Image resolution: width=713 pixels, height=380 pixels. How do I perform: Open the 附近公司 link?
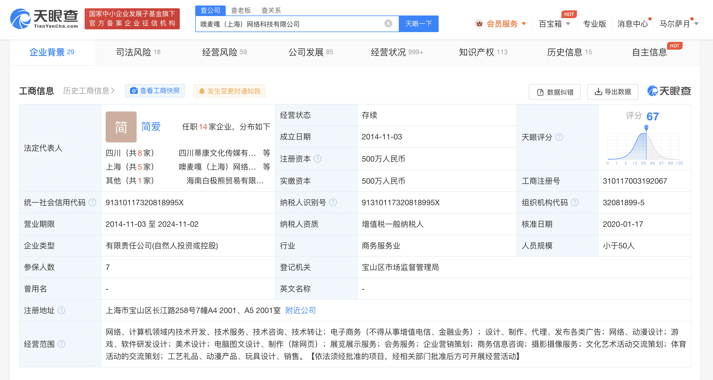click(300, 310)
